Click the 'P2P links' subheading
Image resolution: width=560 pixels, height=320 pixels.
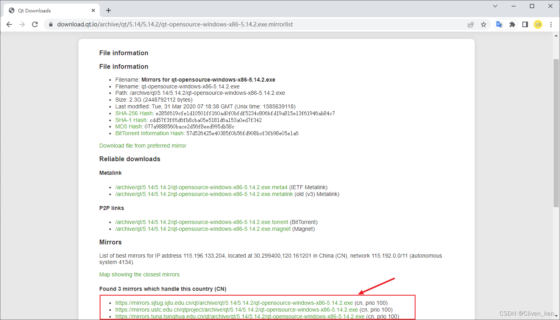point(112,208)
